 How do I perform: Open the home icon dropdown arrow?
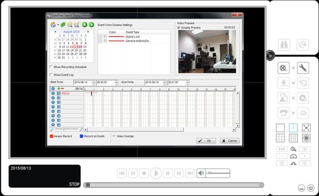(57, 25)
